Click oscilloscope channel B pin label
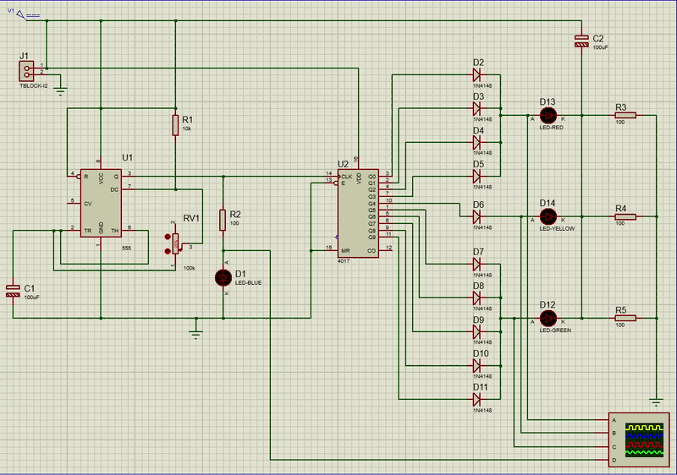Image resolution: width=677 pixels, height=475 pixels. [614, 434]
